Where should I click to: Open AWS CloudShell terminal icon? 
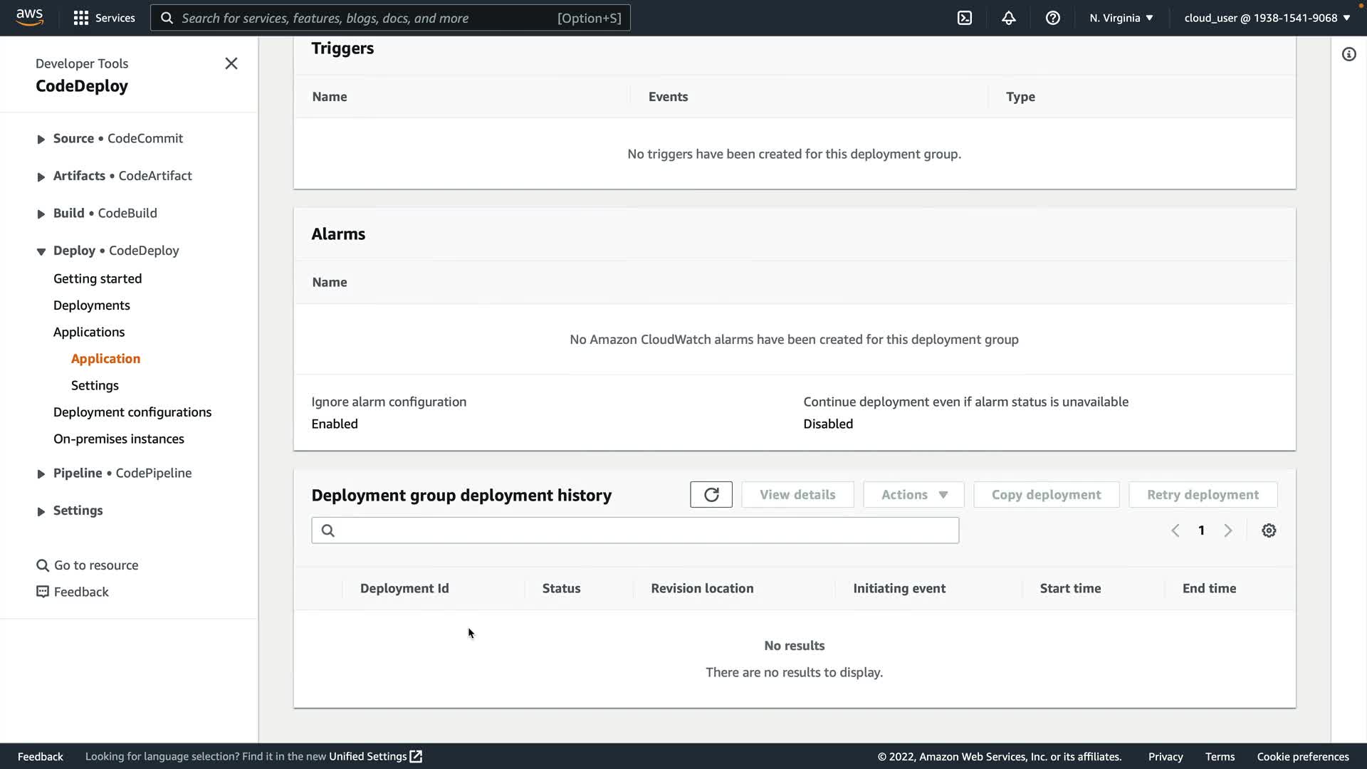(965, 18)
